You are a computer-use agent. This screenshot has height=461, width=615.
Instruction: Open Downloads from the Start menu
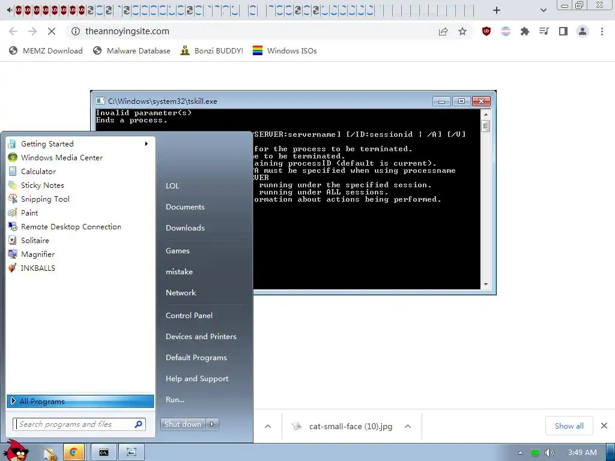coord(185,227)
